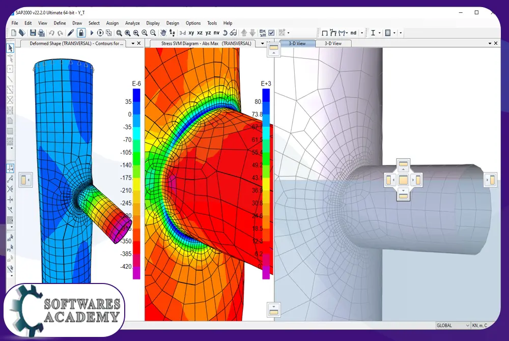Open the Deformed Shape pane dropdown arrow
This screenshot has width=509, height=341.
133,43
